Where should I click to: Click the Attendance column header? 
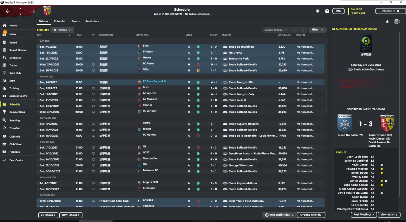(x=284, y=35)
